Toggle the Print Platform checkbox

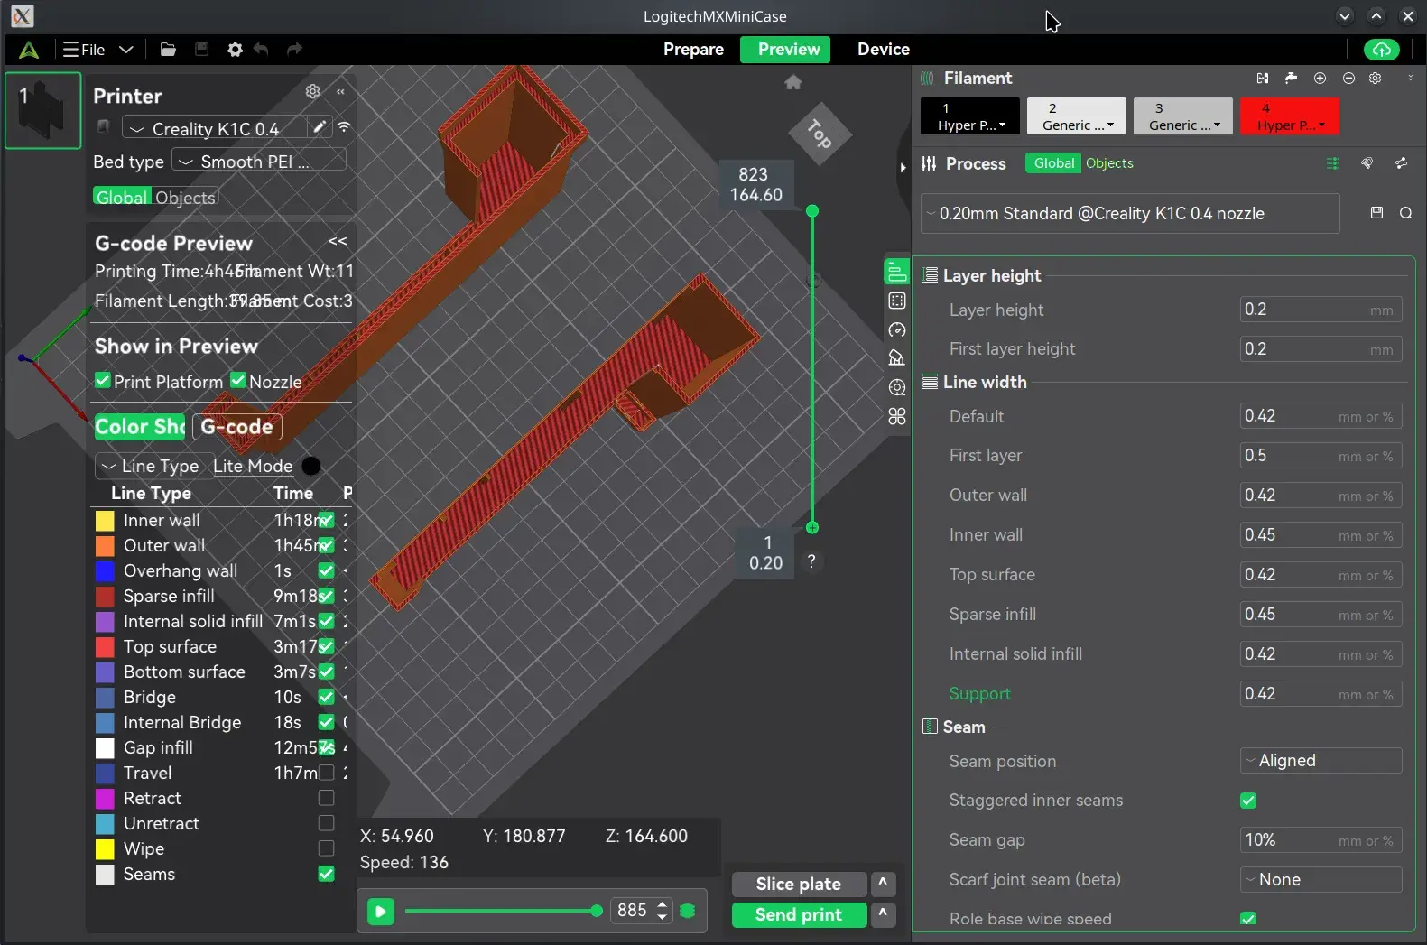(103, 381)
